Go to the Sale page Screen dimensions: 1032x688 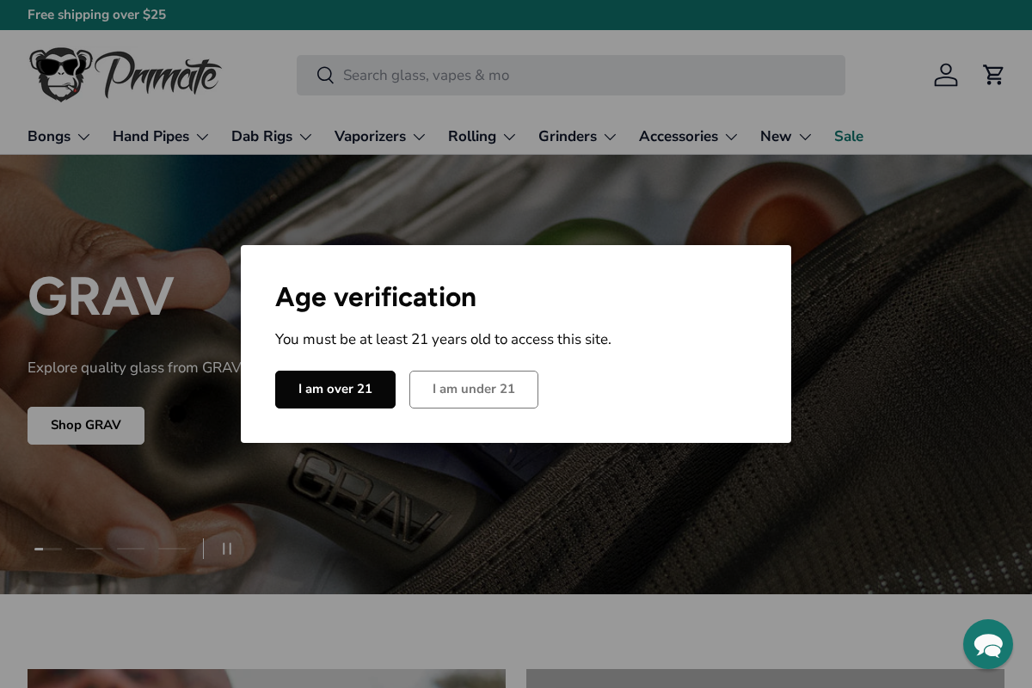point(849,137)
